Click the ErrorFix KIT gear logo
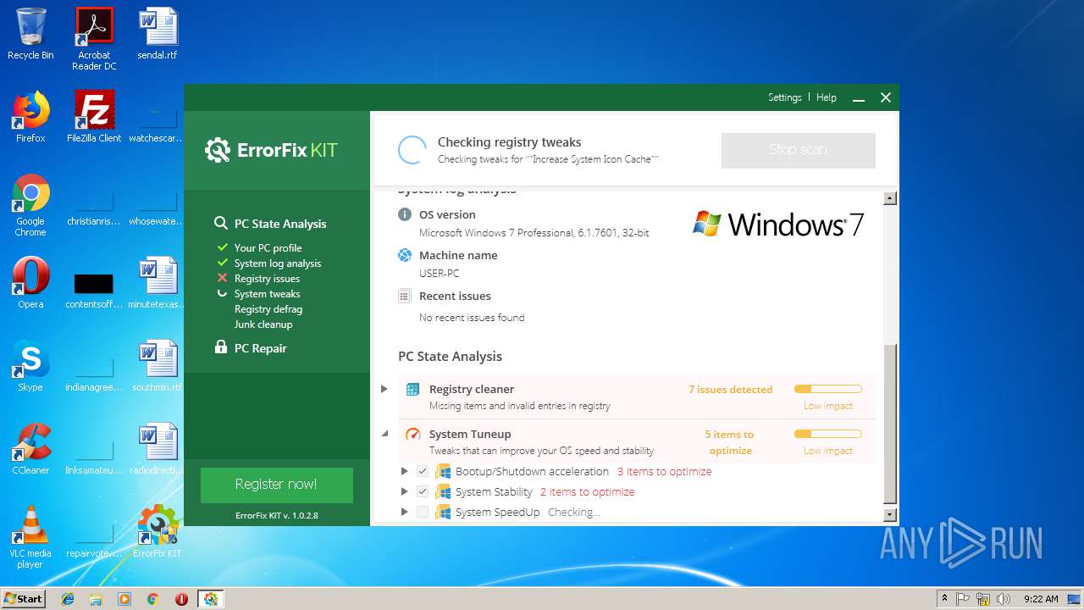The width and height of the screenshot is (1084, 610). click(218, 151)
